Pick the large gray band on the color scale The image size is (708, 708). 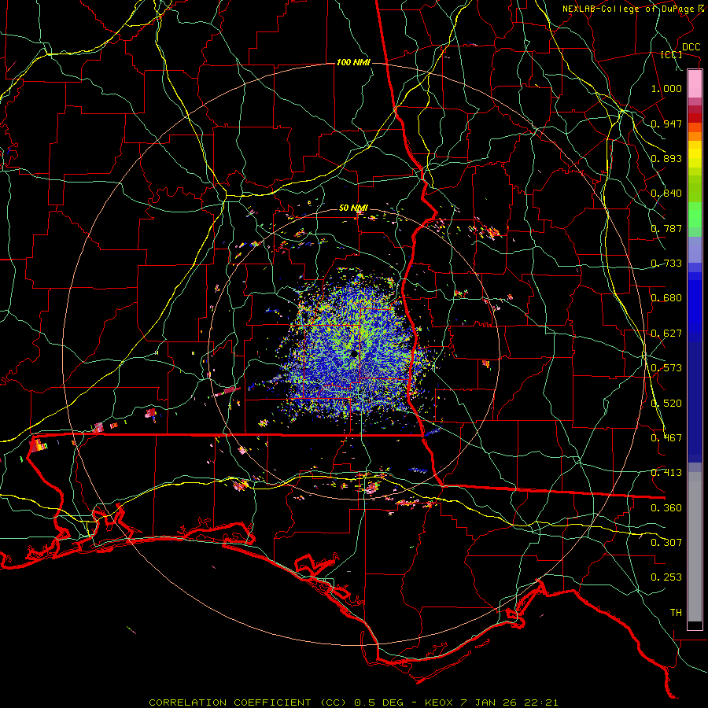[x=695, y=547]
